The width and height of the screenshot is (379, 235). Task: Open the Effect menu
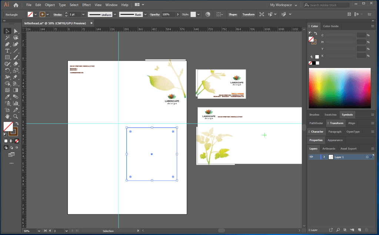[86, 5]
